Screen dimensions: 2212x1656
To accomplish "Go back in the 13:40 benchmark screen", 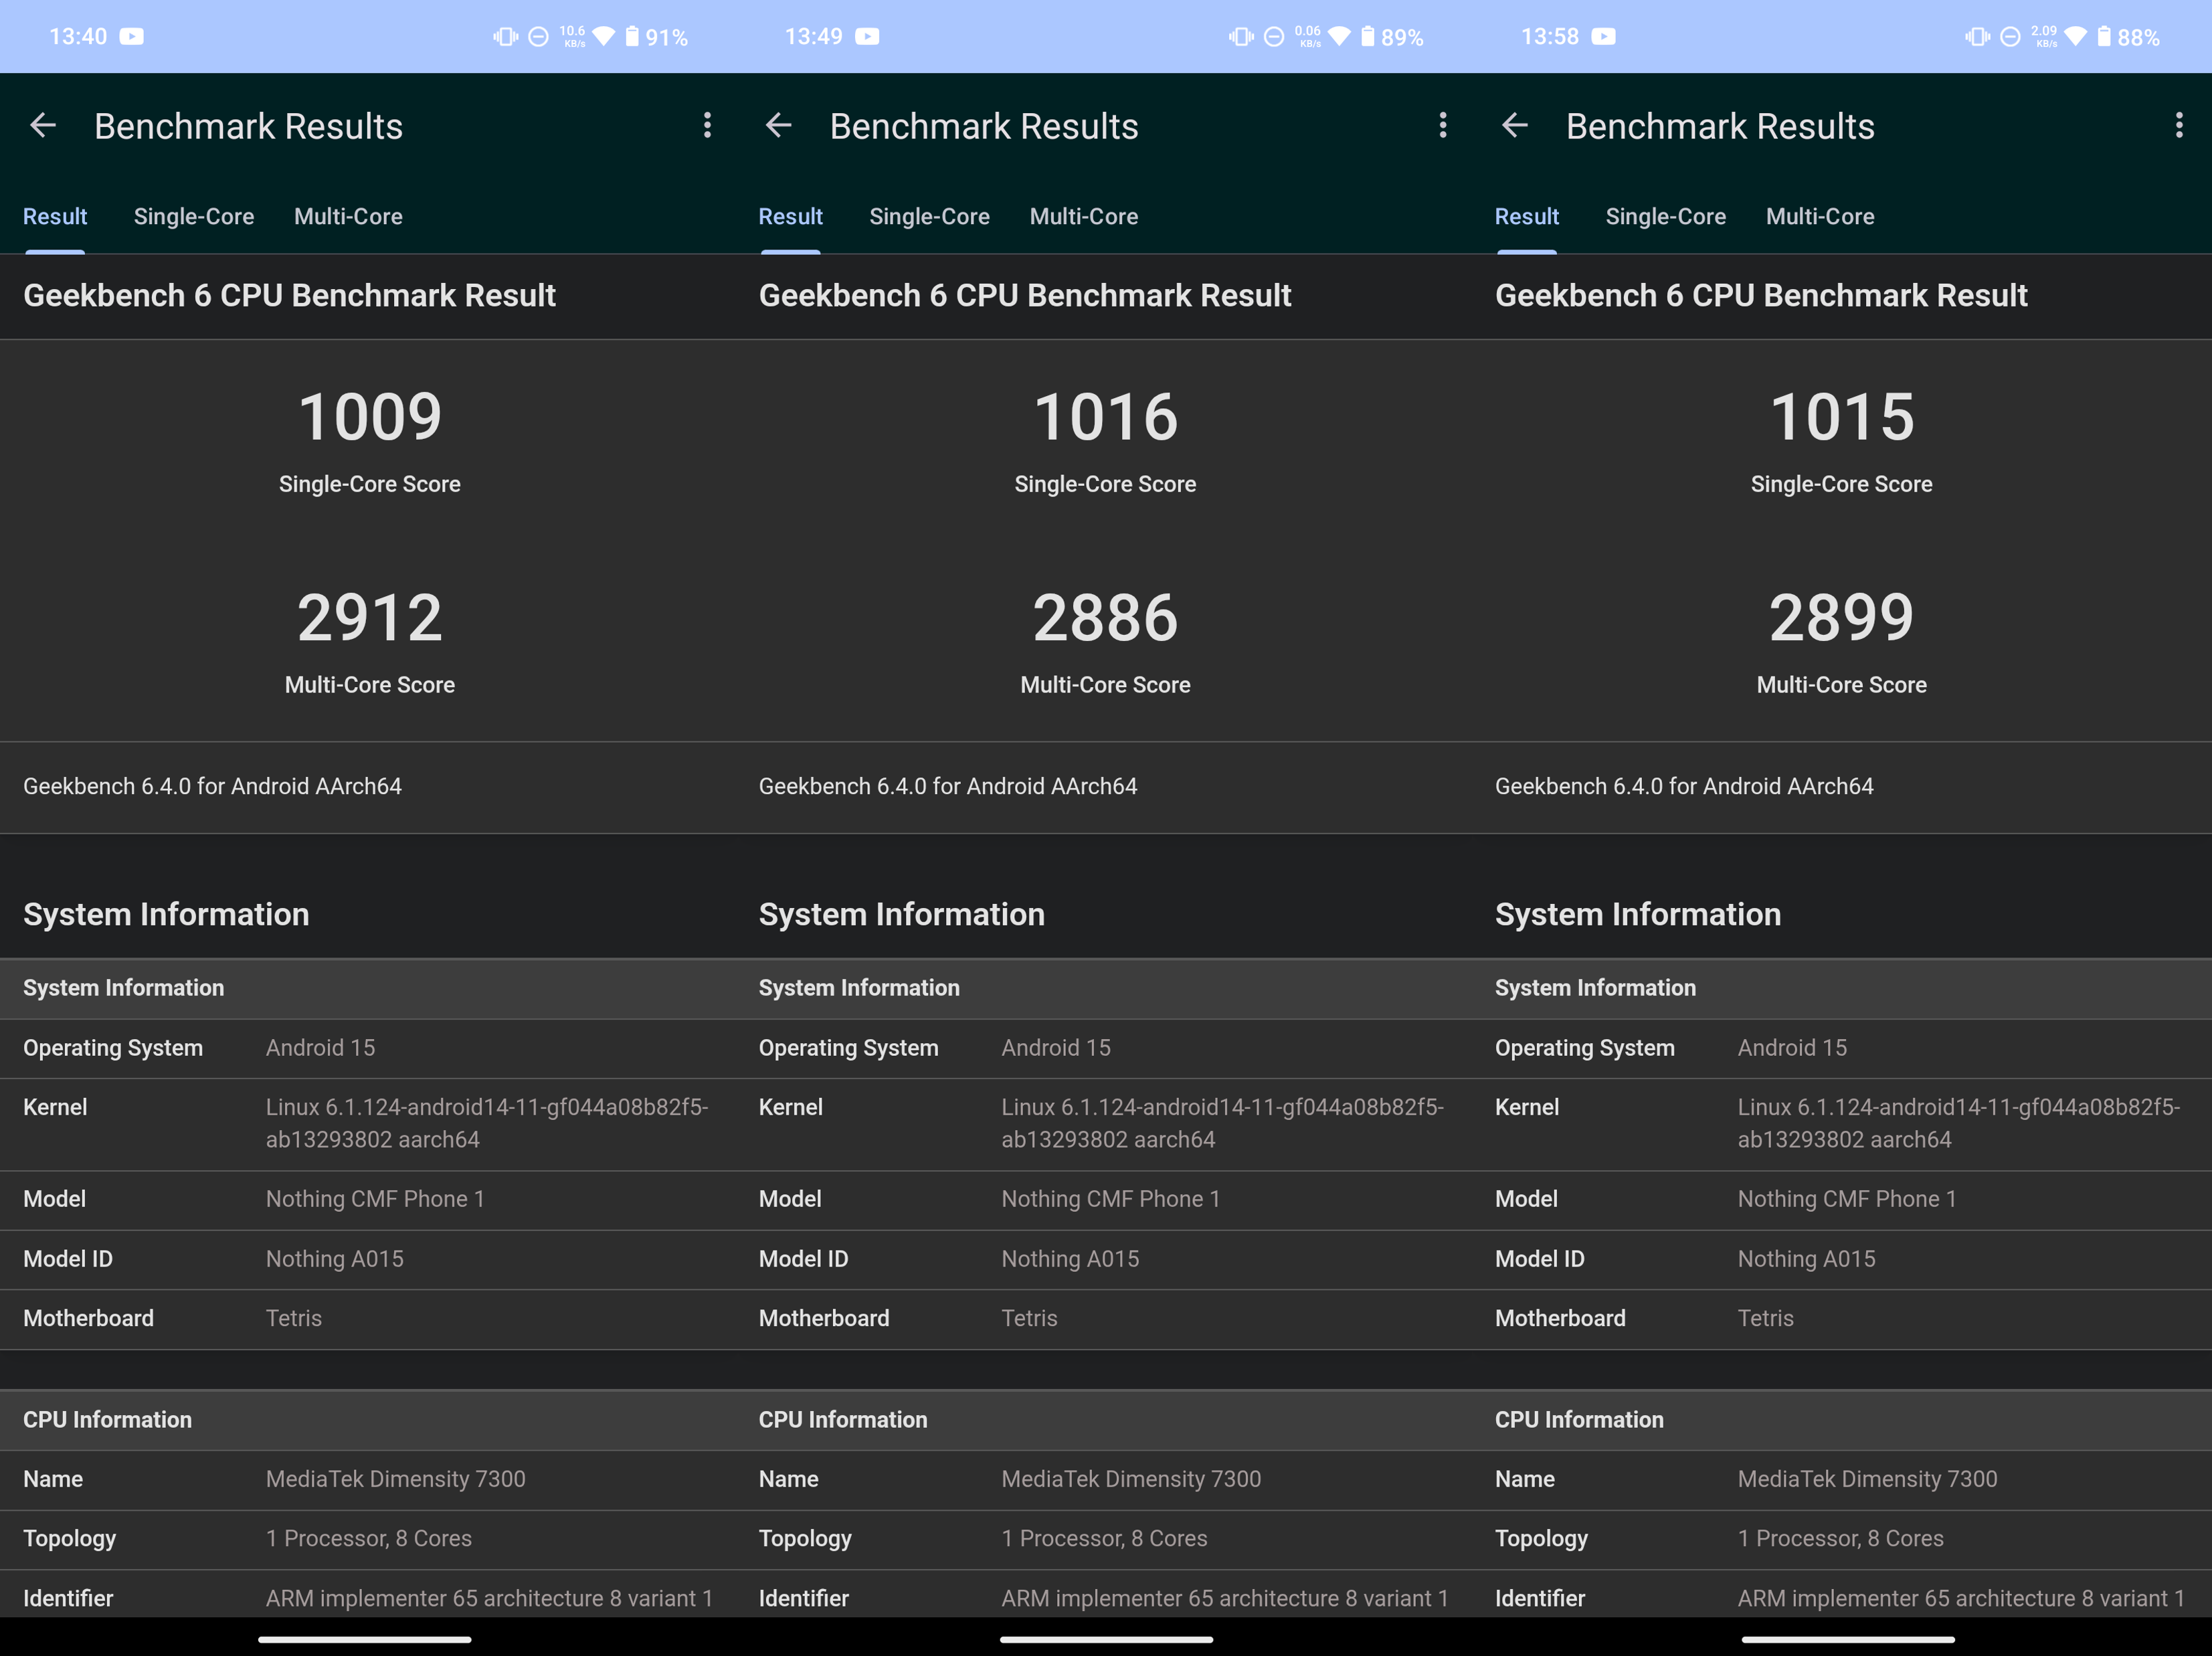I will tap(43, 126).
